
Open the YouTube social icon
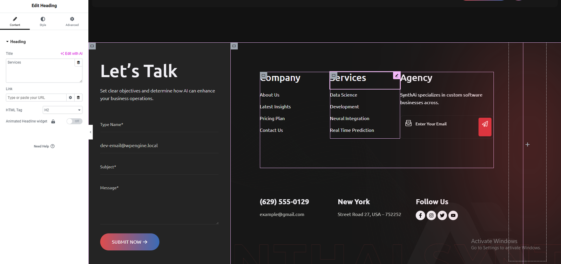(453, 215)
